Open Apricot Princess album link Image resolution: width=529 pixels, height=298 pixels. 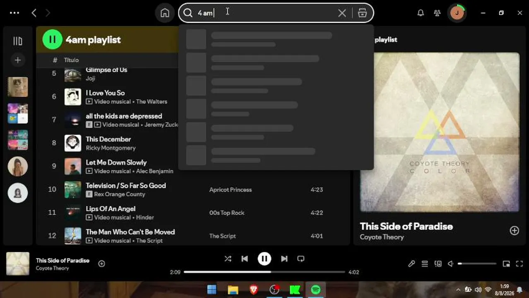coord(231,190)
